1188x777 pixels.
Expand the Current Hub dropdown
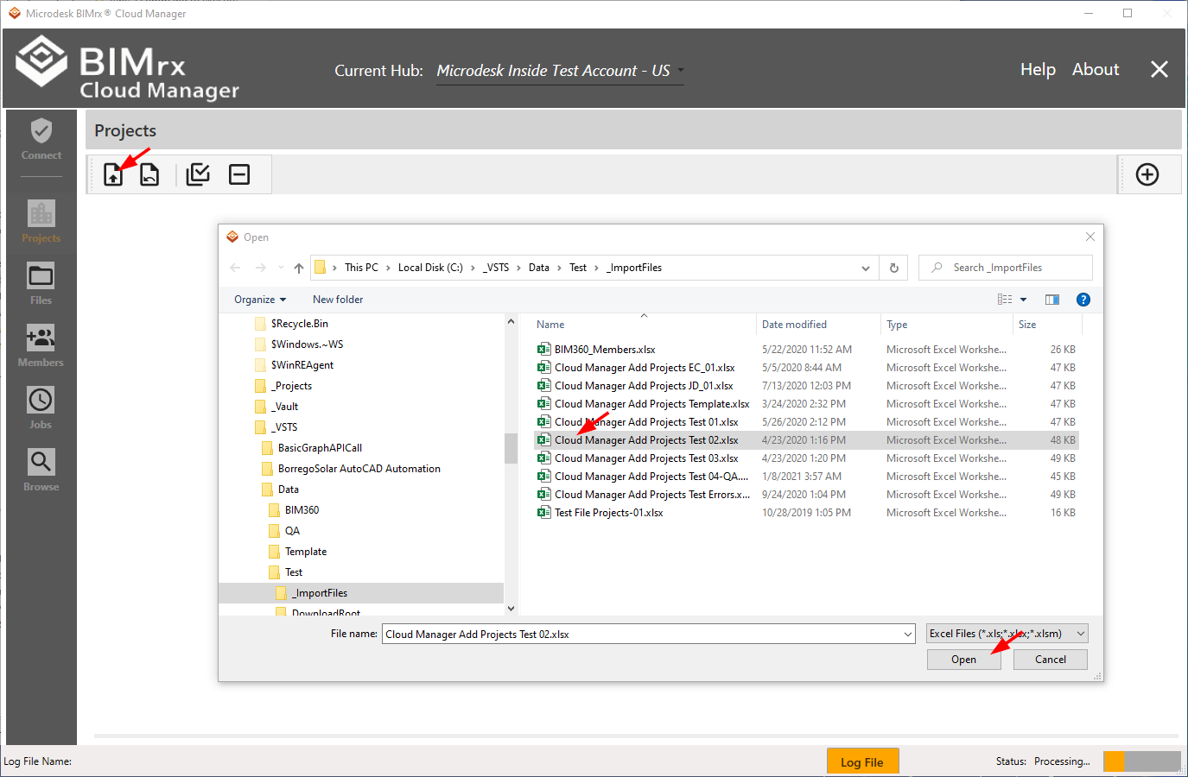coord(680,71)
